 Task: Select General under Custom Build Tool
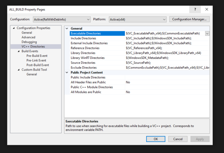click(32, 74)
